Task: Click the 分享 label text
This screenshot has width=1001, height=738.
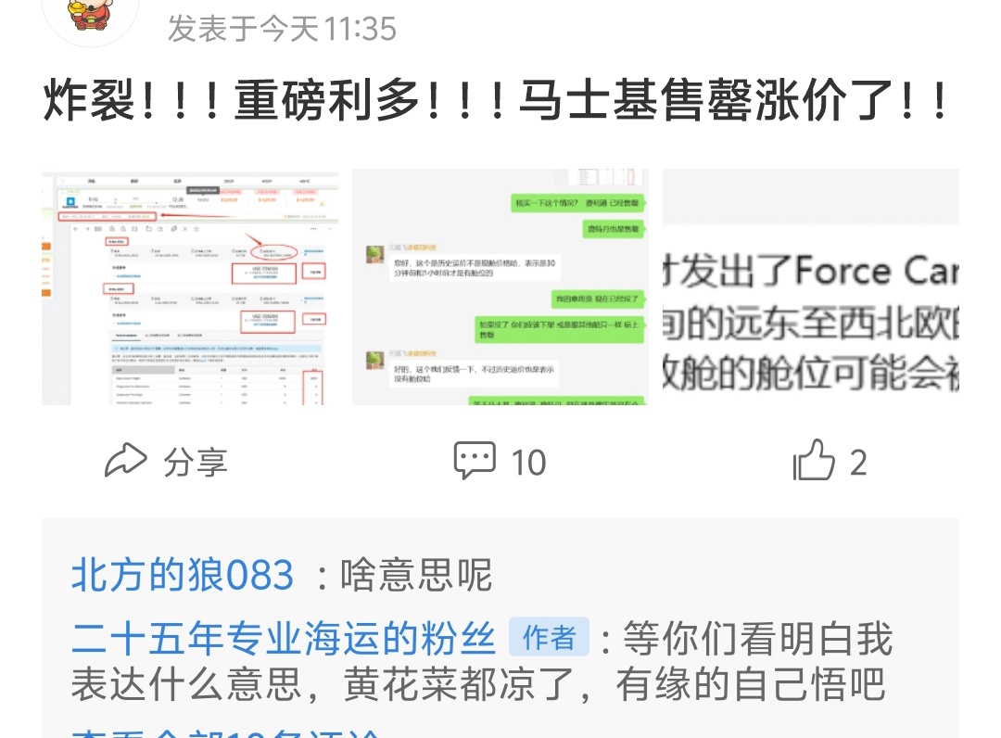Action: tap(195, 463)
